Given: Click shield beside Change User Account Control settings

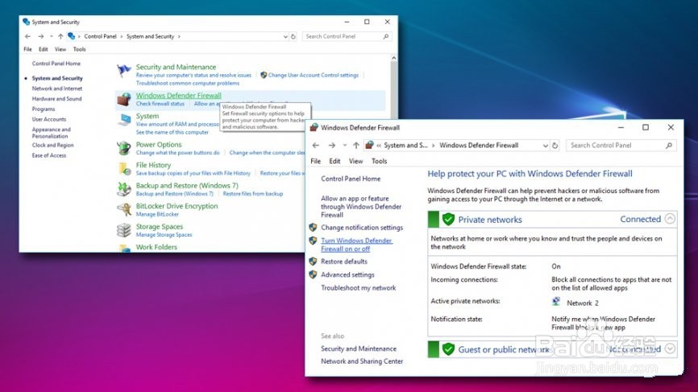Looking at the screenshot, I should click(x=264, y=75).
